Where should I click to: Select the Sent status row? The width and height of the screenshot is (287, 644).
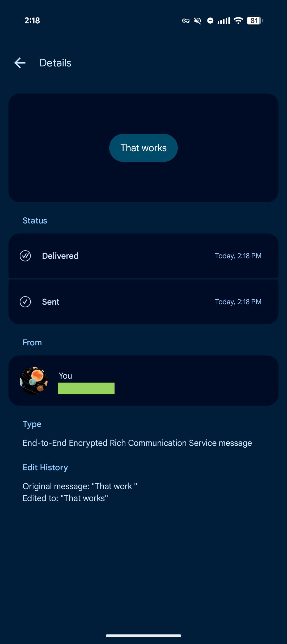tap(143, 302)
